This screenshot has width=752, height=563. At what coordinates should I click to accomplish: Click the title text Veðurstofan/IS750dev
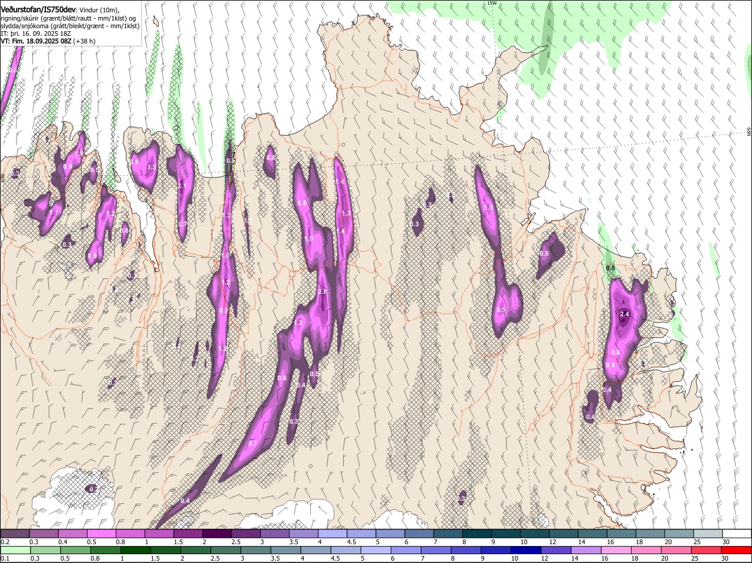point(38,10)
